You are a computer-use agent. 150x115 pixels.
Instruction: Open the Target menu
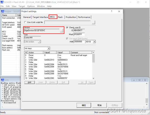(x=22, y=6)
